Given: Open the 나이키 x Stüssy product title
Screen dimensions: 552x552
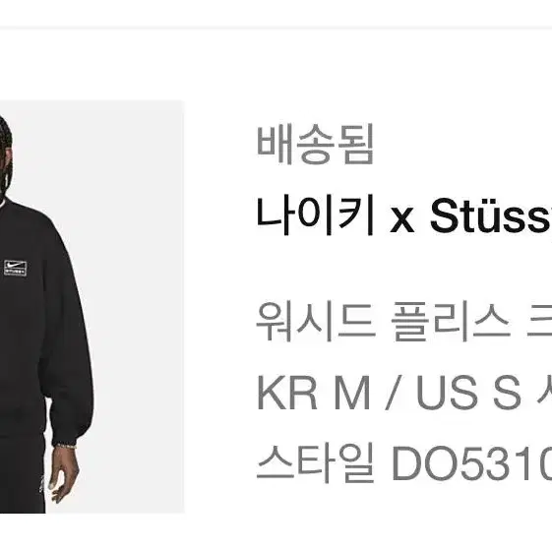Looking at the screenshot, I should coord(404,215).
